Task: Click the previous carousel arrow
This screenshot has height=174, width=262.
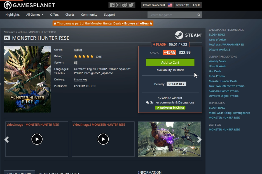Action: 6,139
